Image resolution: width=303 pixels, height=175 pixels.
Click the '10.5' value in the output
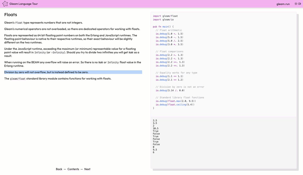pos(156,128)
